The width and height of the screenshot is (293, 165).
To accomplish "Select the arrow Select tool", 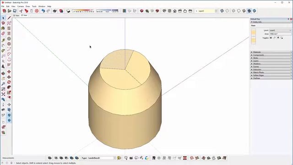I will coord(3,18).
